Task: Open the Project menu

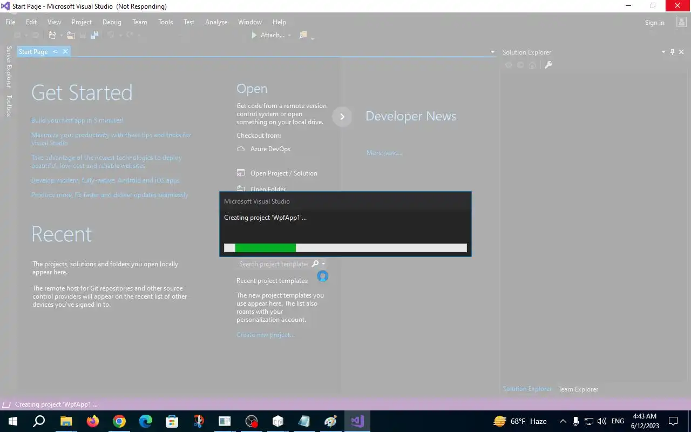Action: [x=82, y=22]
